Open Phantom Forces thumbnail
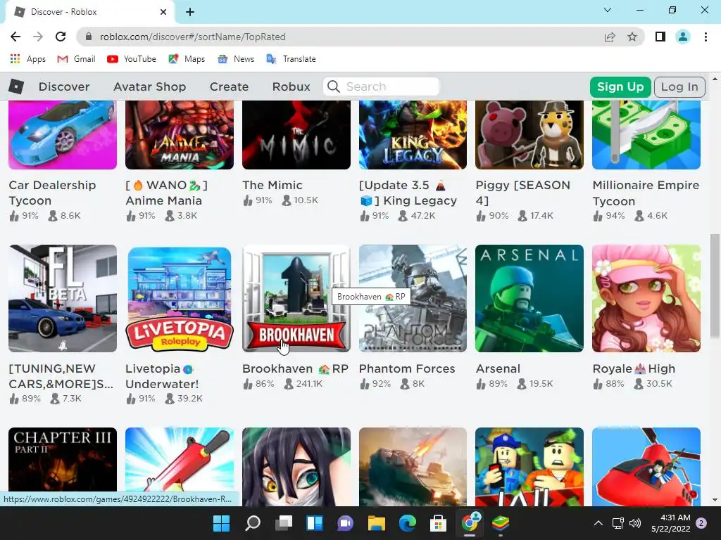Screen dimensions: 721x540 tap(413, 298)
